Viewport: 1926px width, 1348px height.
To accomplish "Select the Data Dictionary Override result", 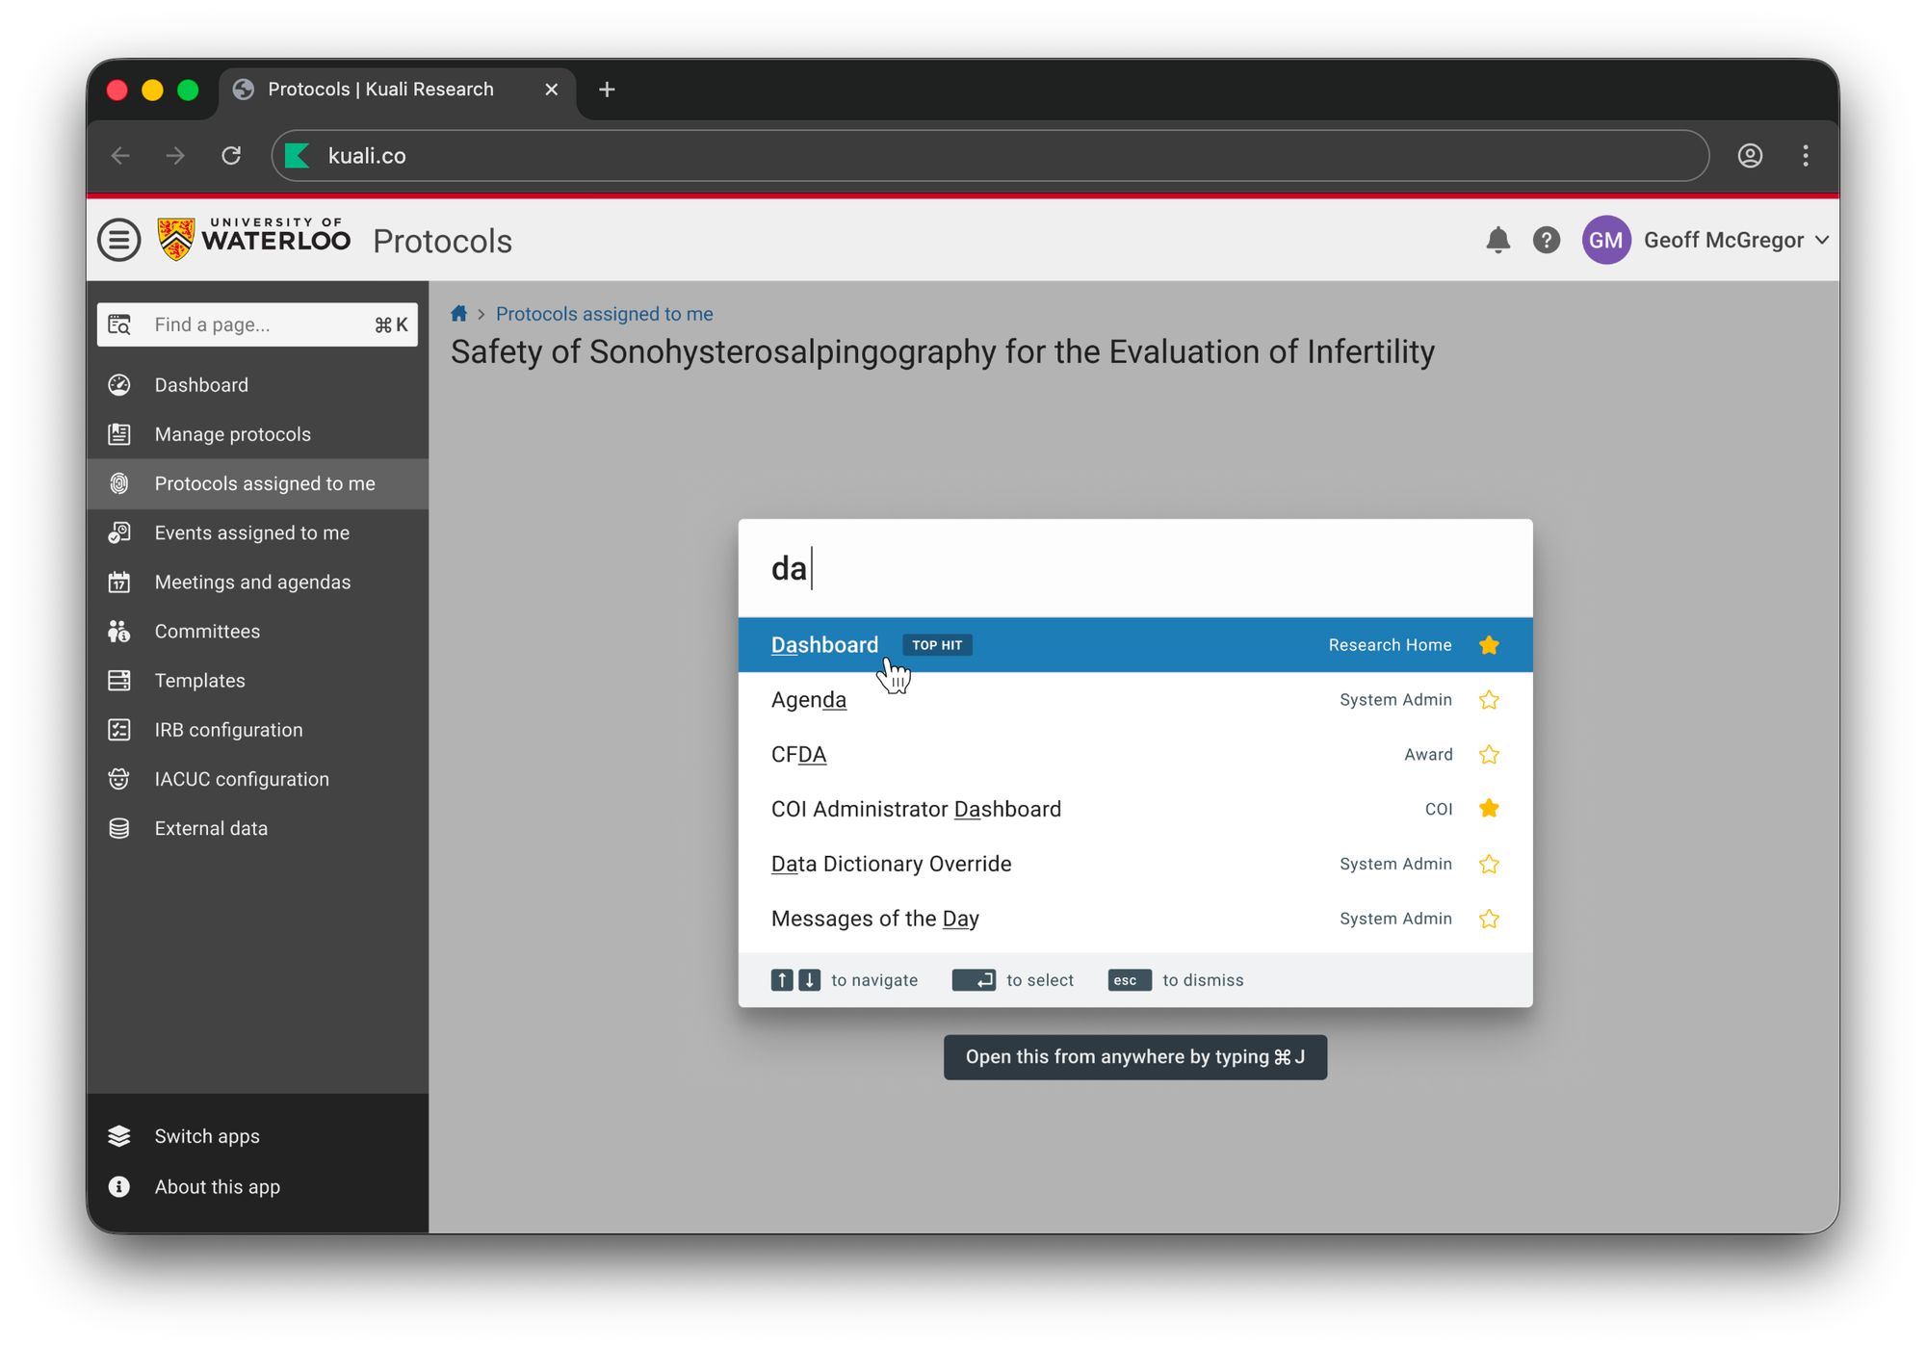I will [x=892, y=864].
